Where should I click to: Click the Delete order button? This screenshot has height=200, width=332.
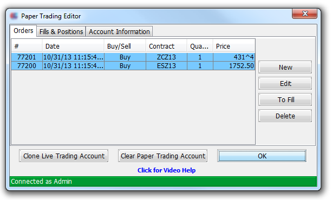285,116
